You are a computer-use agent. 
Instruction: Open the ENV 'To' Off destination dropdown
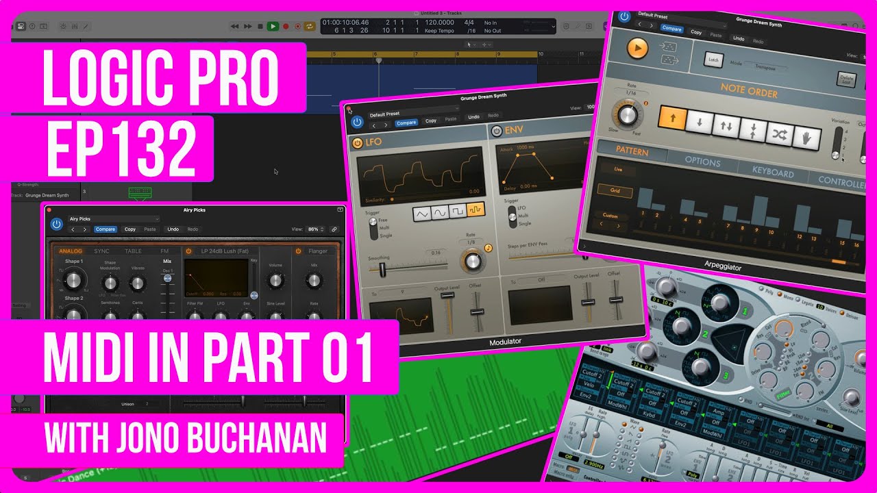tap(540, 281)
